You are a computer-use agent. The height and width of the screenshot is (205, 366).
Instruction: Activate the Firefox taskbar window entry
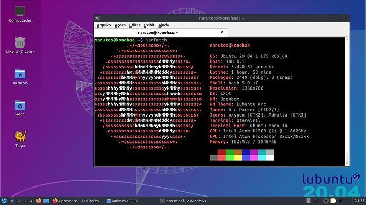tap(76, 201)
